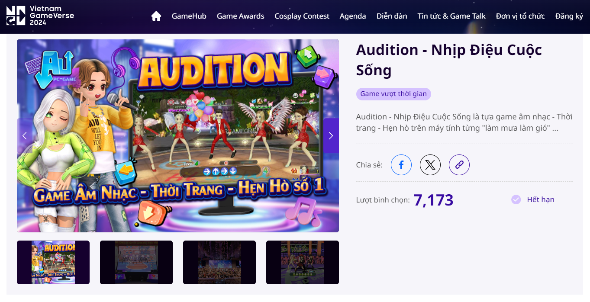Select first Audition banner thumbnail
The image size is (590, 302).
tap(53, 263)
